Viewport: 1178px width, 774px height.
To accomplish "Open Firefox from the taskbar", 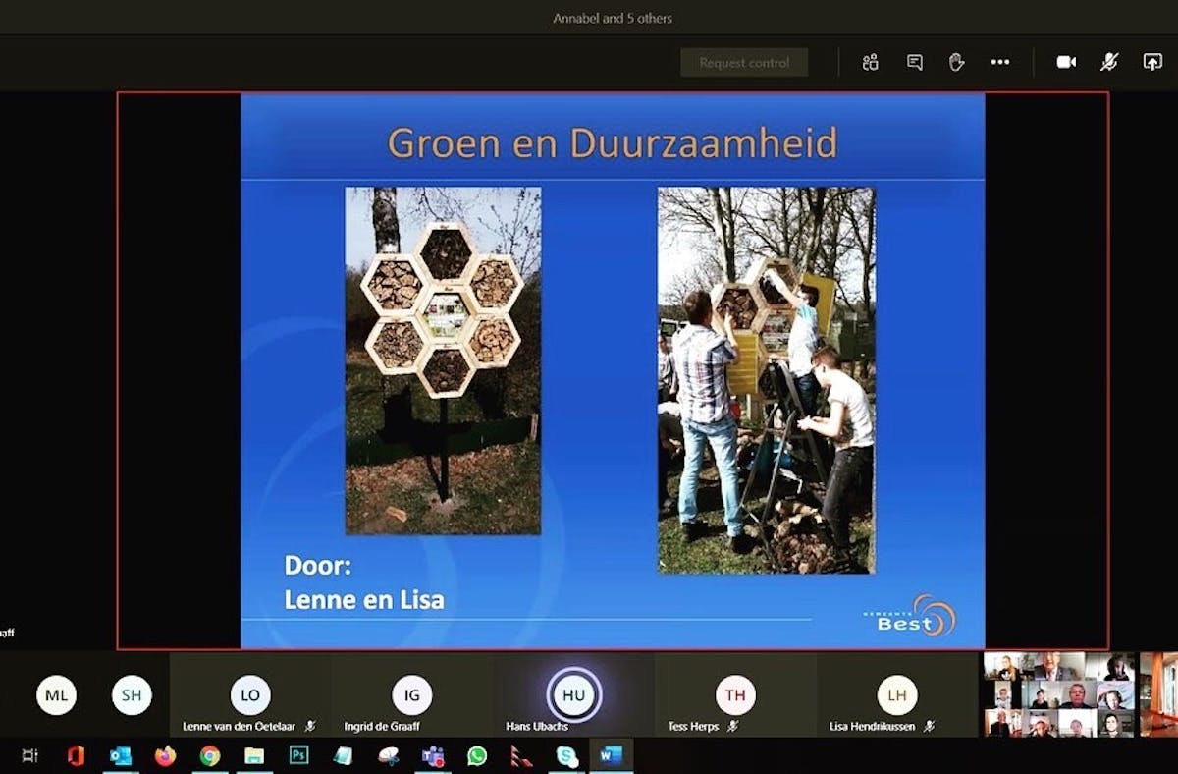I will click(165, 755).
